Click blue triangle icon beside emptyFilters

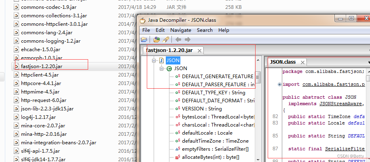pyautogui.click(x=178, y=149)
